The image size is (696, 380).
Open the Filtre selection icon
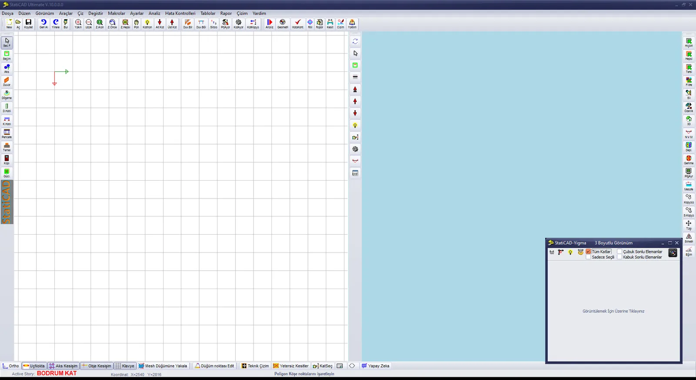pyautogui.click(x=689, y=81)
